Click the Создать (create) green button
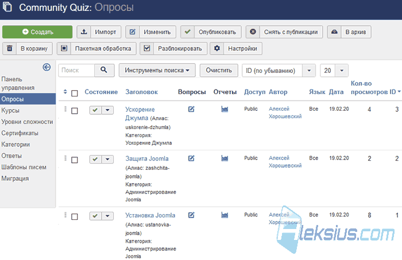Viewport: 402px width, 260px height. (37, 32)
